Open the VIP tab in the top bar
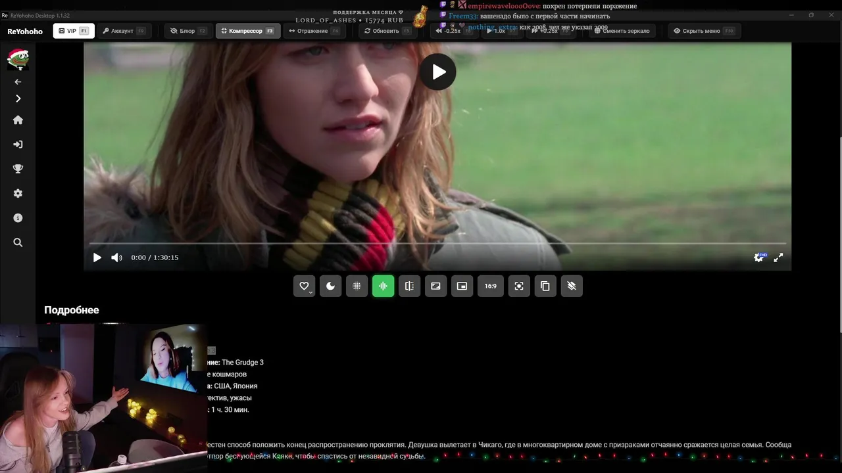 point(74,31)
